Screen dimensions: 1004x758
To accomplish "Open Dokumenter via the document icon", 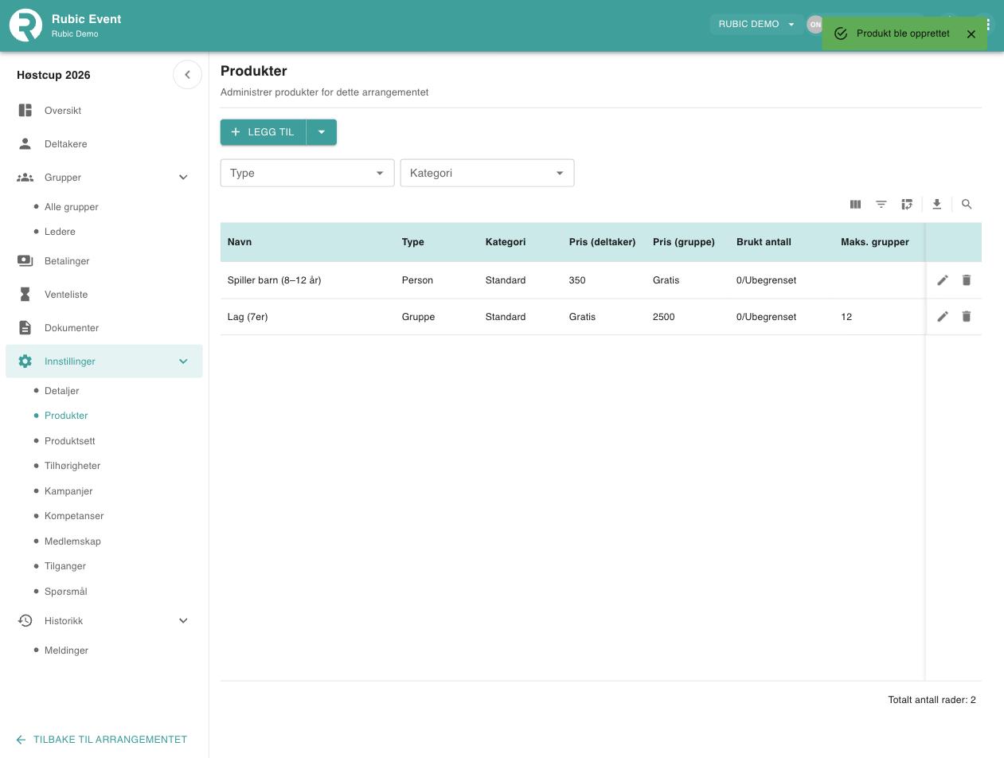I will 25,328.
